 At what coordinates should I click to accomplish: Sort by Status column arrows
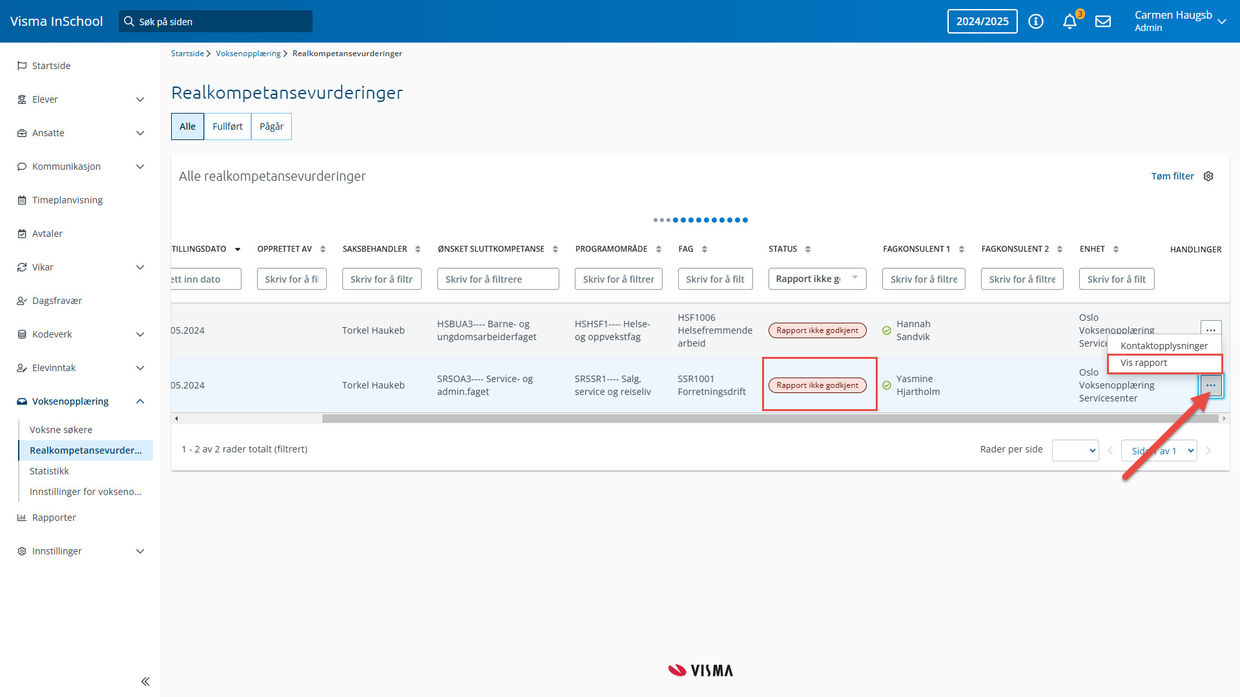[808, 249]
